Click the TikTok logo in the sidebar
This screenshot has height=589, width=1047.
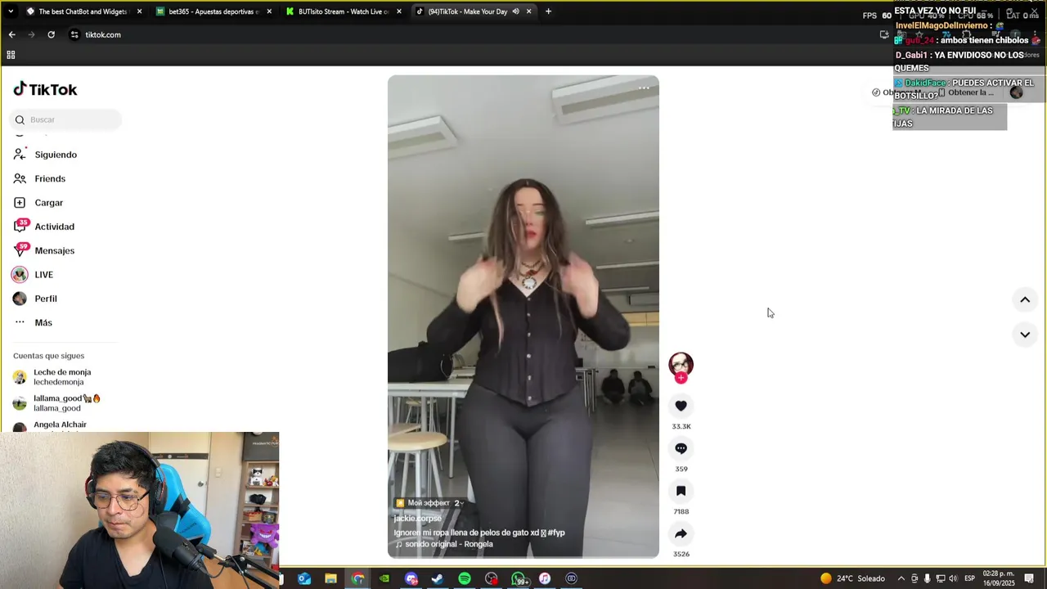click(x=45, y=89)
